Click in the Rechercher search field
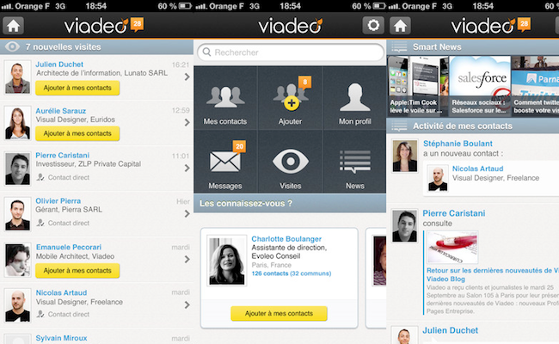The width and height of the screenshot is (559, 344). [x=291, y=52]
